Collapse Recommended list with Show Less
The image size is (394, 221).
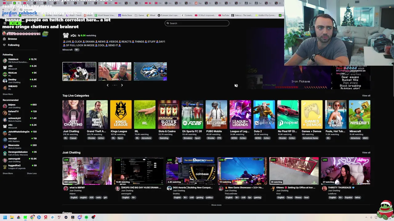pos(32,173)
